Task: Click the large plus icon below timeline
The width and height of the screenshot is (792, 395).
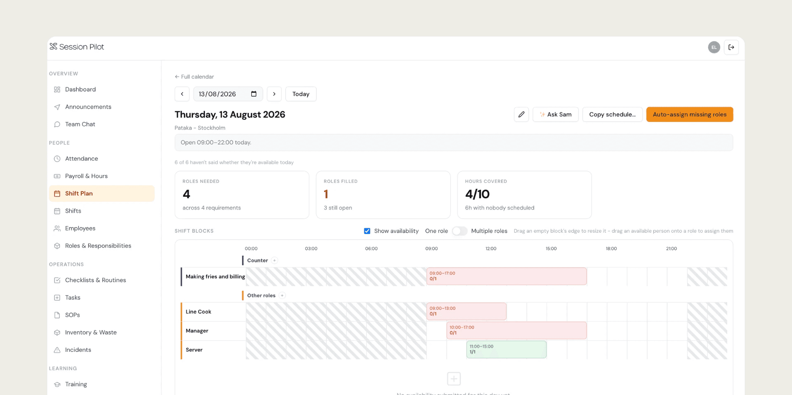Action: [x=454, y=379]
